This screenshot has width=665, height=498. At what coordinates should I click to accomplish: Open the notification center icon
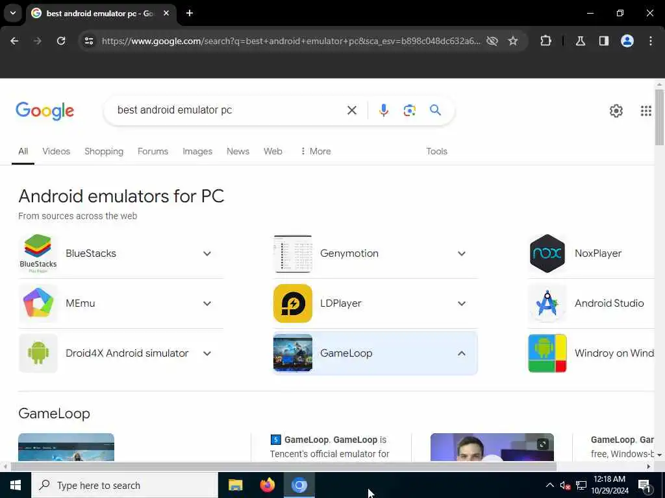click(645, 486)
